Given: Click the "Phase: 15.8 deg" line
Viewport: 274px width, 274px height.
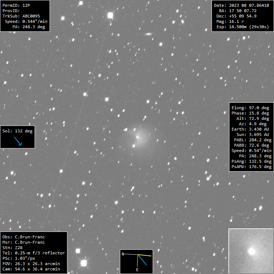Looking at the screenshot, I should click(x=250, y=113).
